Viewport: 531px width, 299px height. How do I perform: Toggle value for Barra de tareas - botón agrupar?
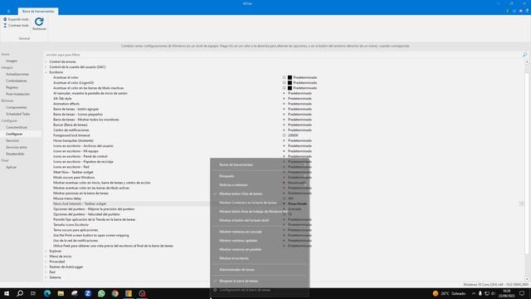300,109
